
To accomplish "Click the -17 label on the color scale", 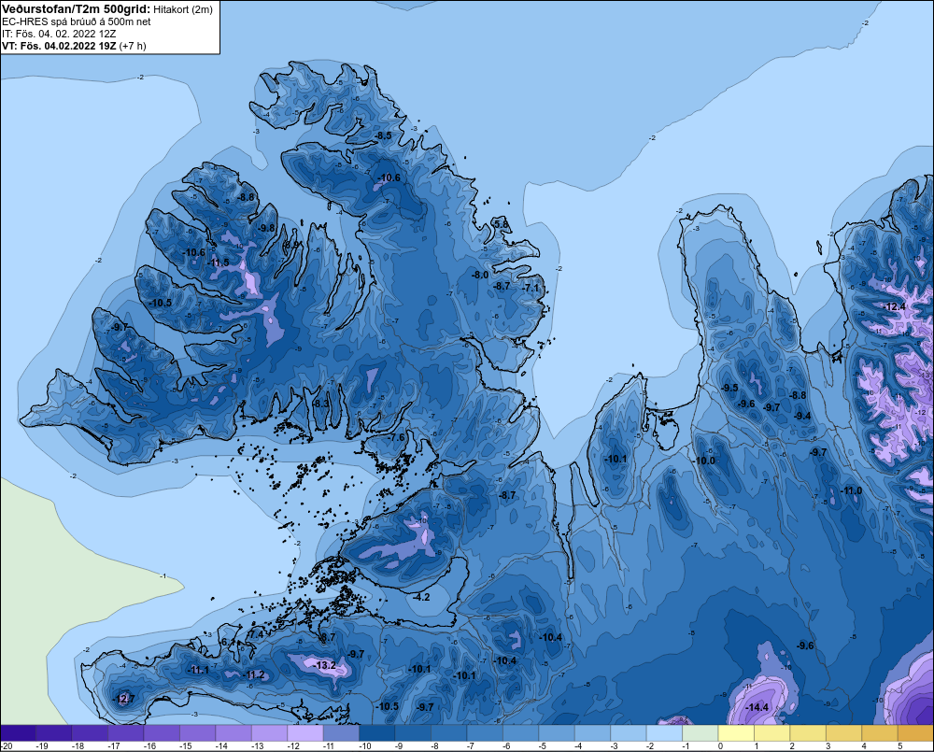I will 114,746.
